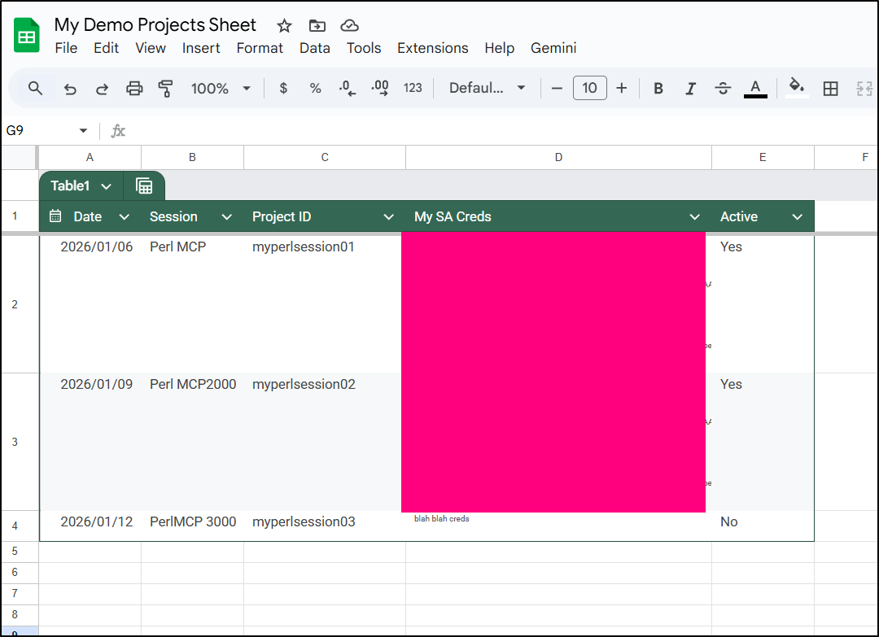
Task: Format as currency with dollar button
Action: point(283,89)
